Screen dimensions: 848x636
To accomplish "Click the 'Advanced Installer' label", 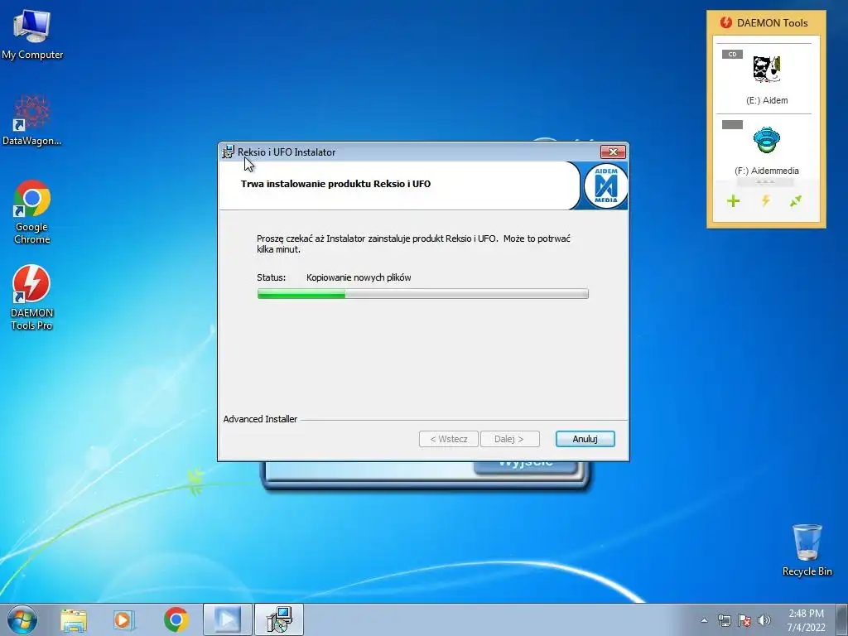I will [x=260, y=419].
